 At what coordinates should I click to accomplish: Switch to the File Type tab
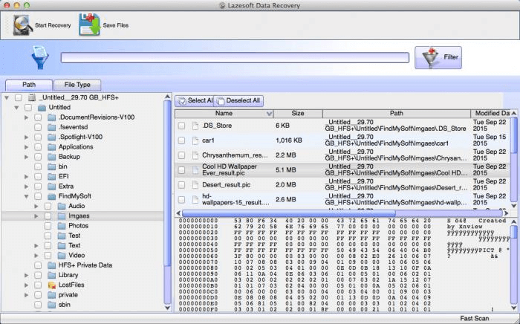77,85
